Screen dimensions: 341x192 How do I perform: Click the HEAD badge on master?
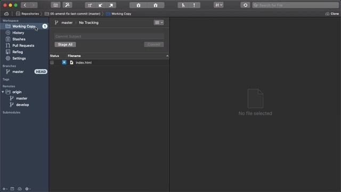(40, 71)
